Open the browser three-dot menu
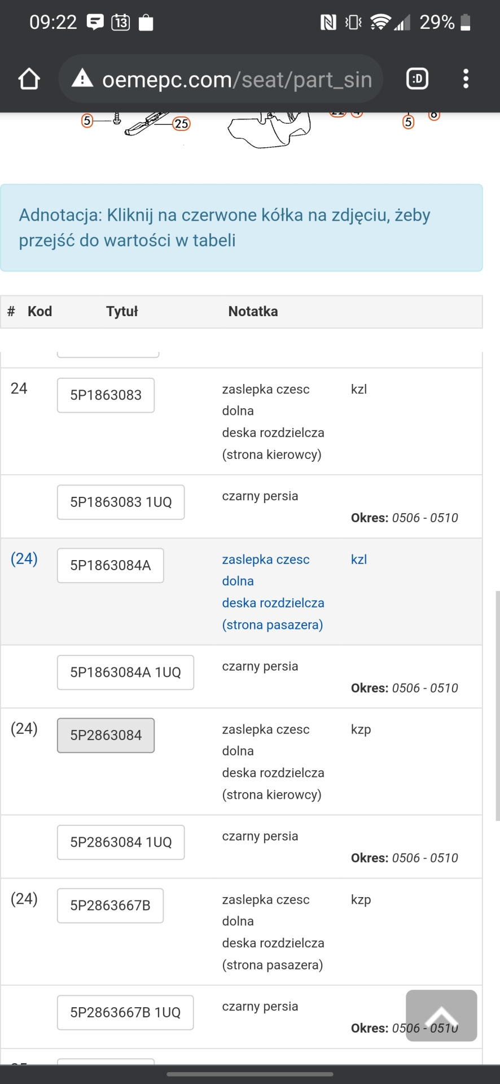Screen dimensions: 500x1084 466,78
